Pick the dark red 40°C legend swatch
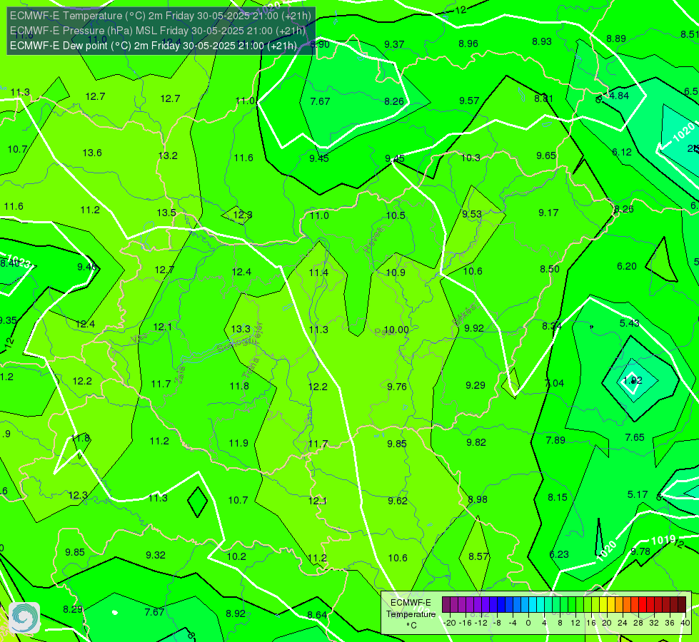Screen dimensions: 699x642 682,605
